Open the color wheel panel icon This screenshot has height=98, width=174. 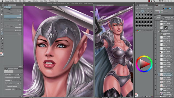click(138, 30)
